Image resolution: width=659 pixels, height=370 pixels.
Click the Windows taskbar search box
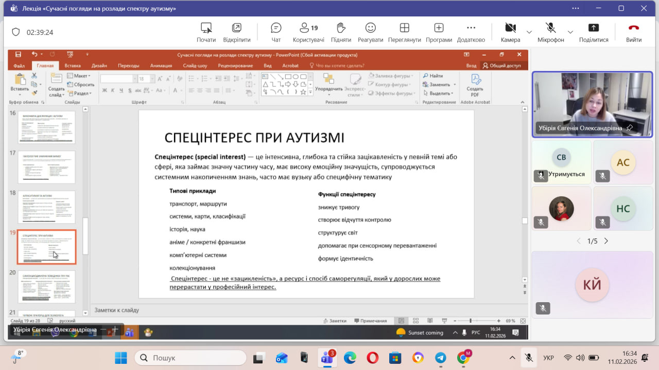tap(190, 358)
